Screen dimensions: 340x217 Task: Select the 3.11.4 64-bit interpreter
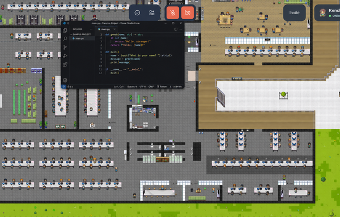[x=176, y=86]
